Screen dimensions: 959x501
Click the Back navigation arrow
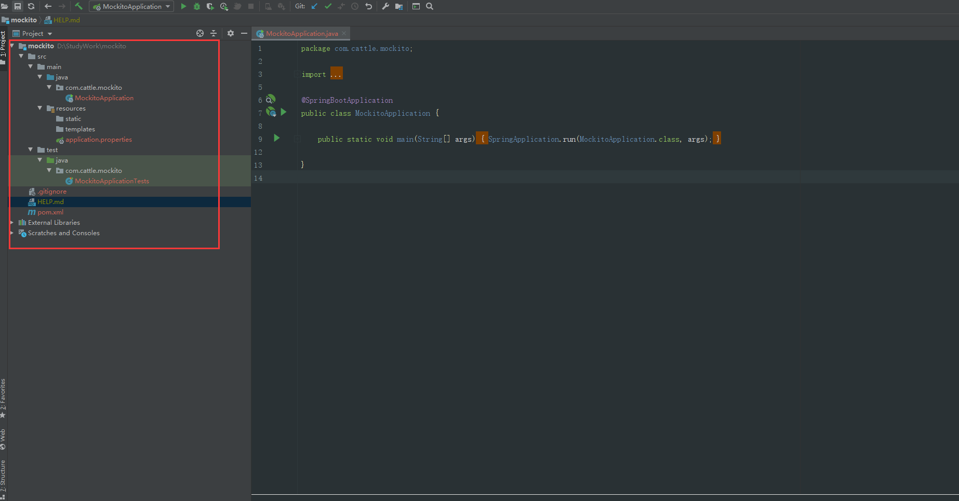[48, 6]
